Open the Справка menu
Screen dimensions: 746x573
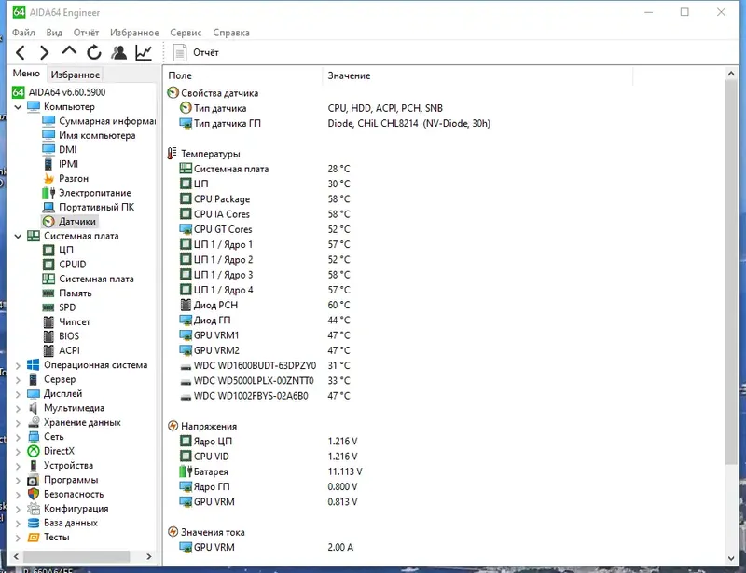pyautogui.click(x=231, y=33)
